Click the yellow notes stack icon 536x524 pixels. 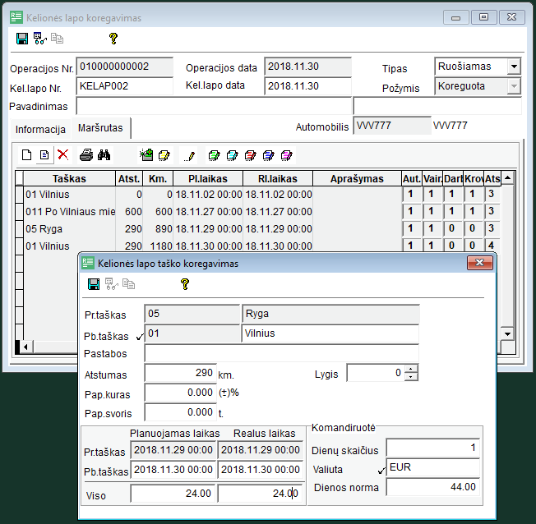(164, 155)
